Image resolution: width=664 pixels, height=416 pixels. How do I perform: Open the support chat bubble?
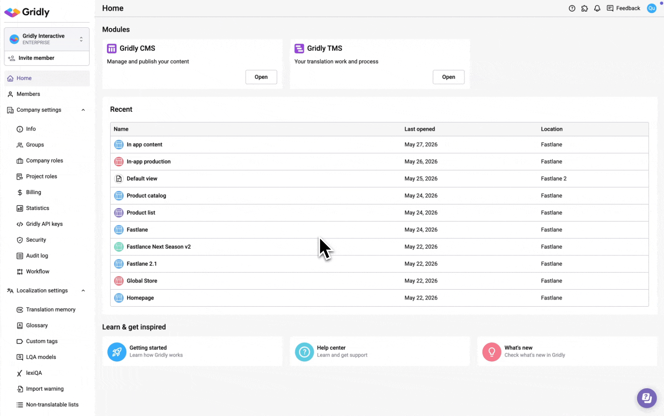(647, 398)
